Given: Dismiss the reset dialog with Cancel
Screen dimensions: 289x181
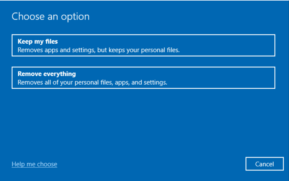Looking at the screenshot, I should pos(264,164).
